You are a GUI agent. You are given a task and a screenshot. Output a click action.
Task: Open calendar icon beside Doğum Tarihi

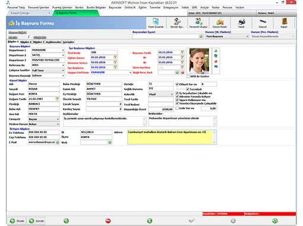(x=57, y=99)
